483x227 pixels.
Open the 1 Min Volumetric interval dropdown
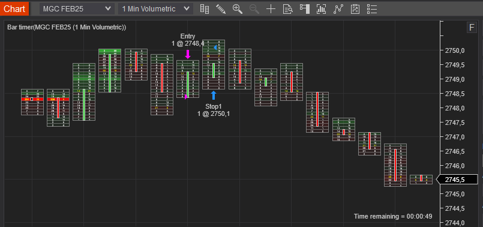pyautogui.click(x=155, y=9)
